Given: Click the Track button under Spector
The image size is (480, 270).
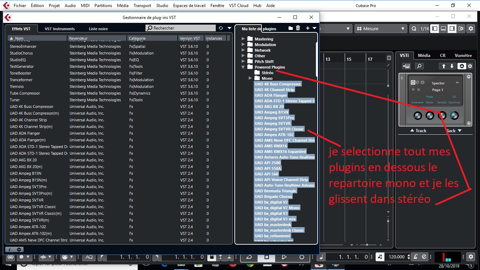Looking at the screenshot, I should 418,130.
